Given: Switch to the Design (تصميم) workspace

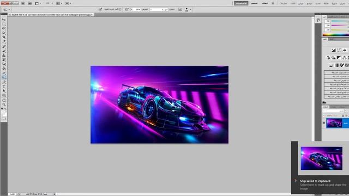Looking at the screenshot, I should pyautogui.click(x=254, y=3).
